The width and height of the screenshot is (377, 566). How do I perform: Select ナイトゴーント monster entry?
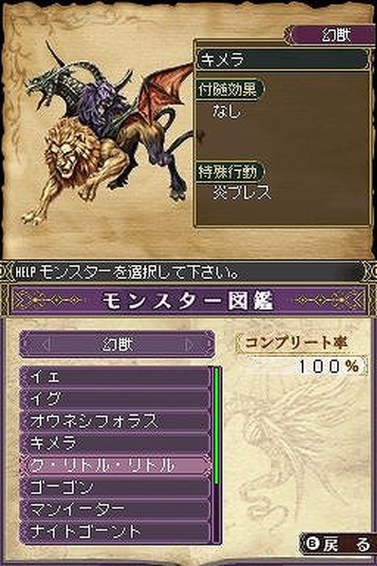[115, 531]
